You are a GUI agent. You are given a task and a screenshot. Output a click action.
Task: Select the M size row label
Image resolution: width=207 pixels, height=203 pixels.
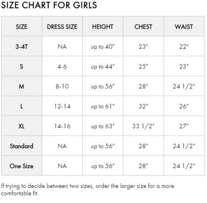tap(22, 86)
